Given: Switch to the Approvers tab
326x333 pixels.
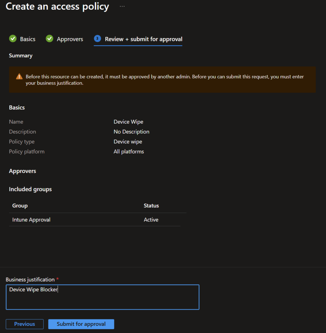Looking at the screenshot, I should click(x=70, y=39).
